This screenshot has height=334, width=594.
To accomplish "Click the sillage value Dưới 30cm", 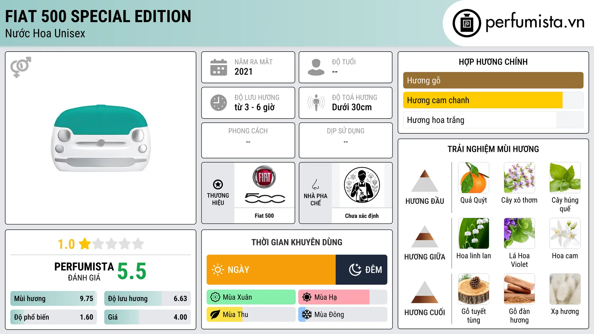I will point(352,107).
